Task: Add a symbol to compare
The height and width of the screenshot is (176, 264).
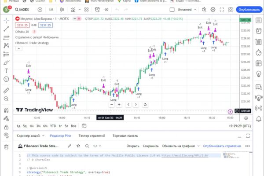Action: click(40, 10)
